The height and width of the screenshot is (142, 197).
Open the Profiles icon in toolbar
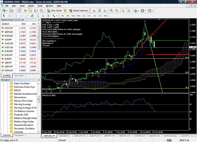(x=11, y=11)
